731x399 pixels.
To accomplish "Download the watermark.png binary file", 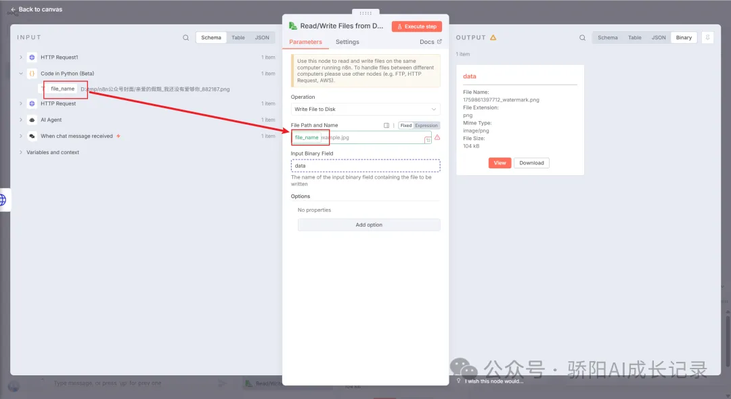I will click(x=531, y=163).
